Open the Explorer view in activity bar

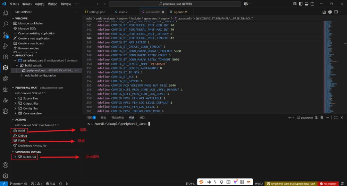click(x=5, y=14)
